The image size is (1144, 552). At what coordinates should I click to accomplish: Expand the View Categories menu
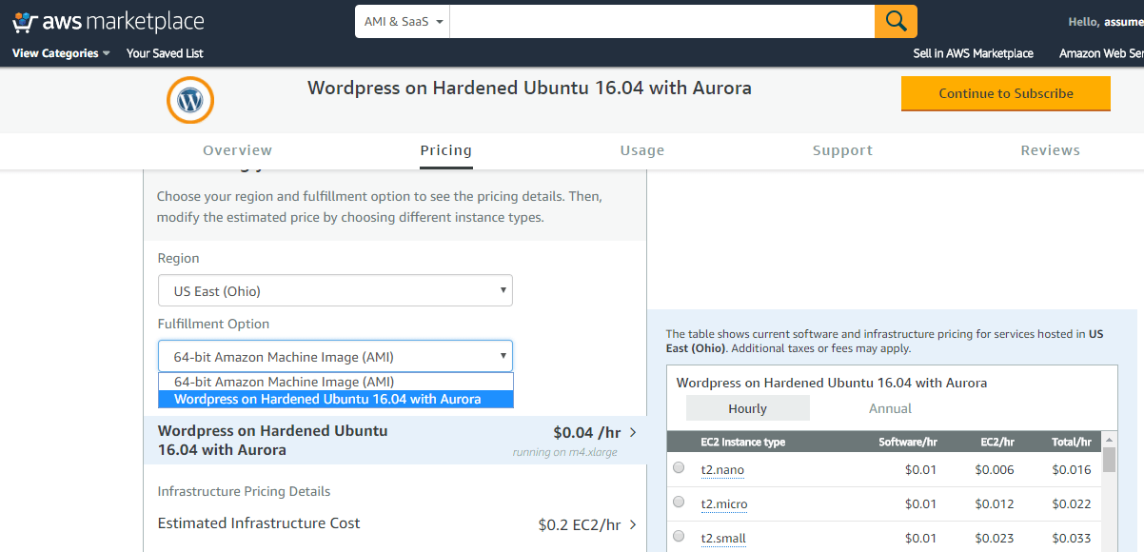61,53
